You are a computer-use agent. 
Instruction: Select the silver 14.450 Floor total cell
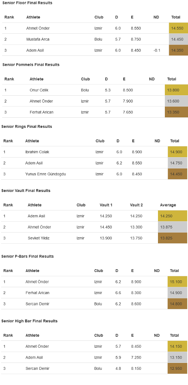point(179,39)
